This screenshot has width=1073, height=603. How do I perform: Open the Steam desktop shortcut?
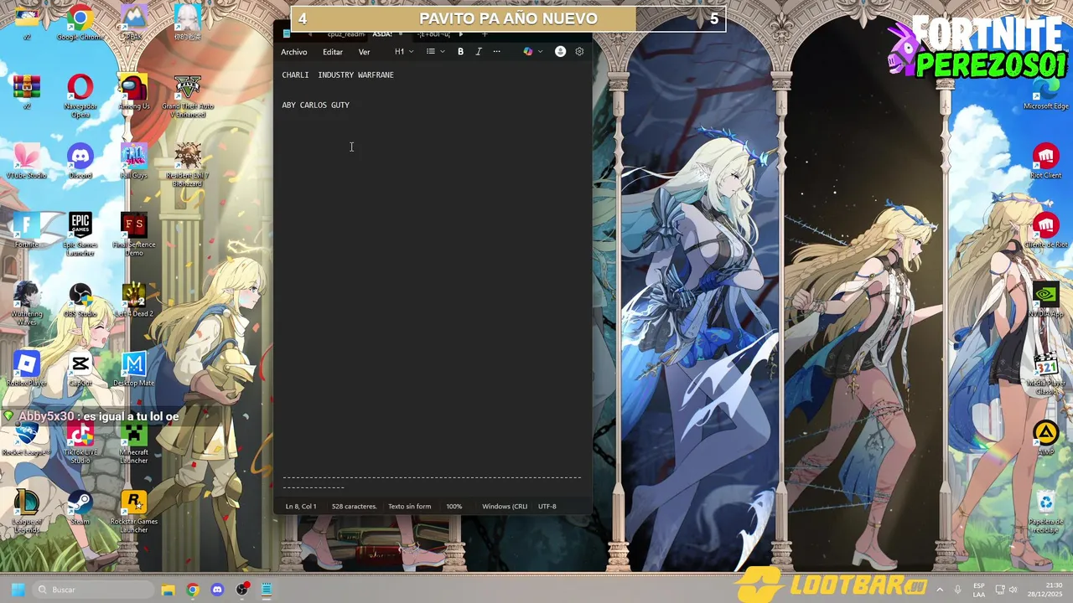[x=80, y=508]
